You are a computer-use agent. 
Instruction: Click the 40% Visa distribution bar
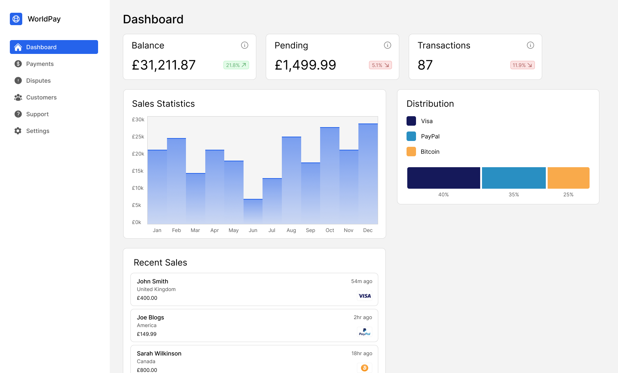tap(443, 178)
